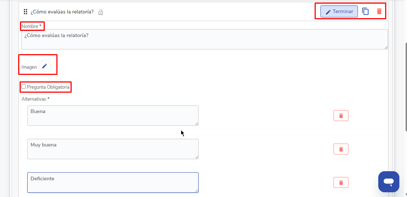Edit the Imagen using the pencil icon
Screen dimensions: 407x197
click(x=44, y=66)
